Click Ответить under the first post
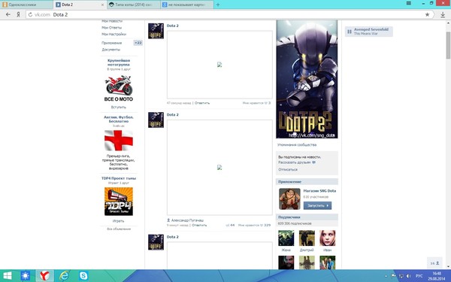This screenshot has width=451, height=282. pos(202,103)
